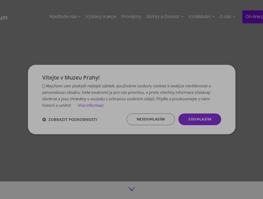
Task: Accept cookies with the Souhlasím button
Action: coord(200,119)
